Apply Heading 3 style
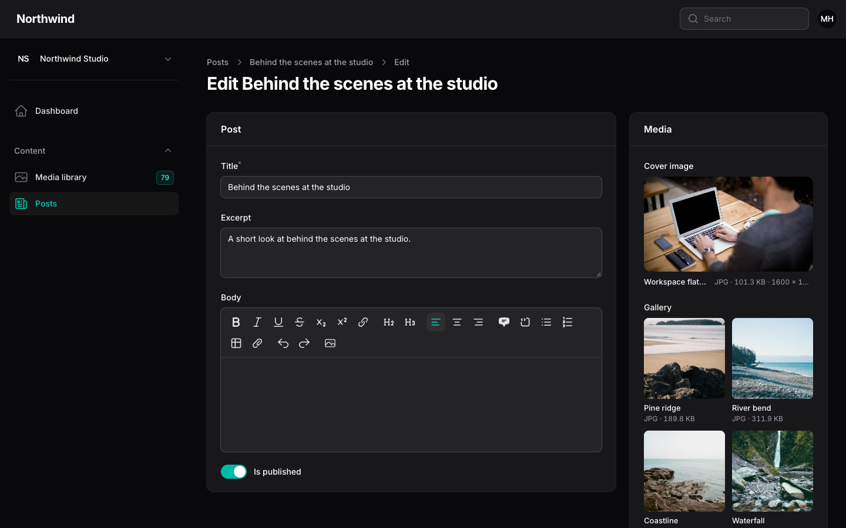This screenshot has height=528, width=846. [x=410, y=322]
